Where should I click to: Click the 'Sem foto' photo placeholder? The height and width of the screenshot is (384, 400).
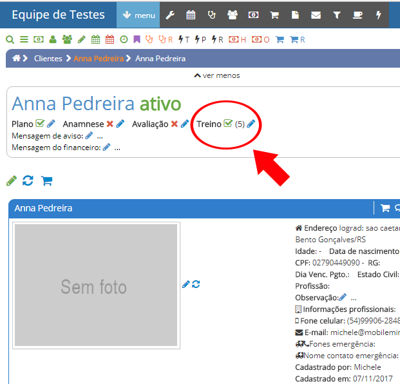pos(95,286)
